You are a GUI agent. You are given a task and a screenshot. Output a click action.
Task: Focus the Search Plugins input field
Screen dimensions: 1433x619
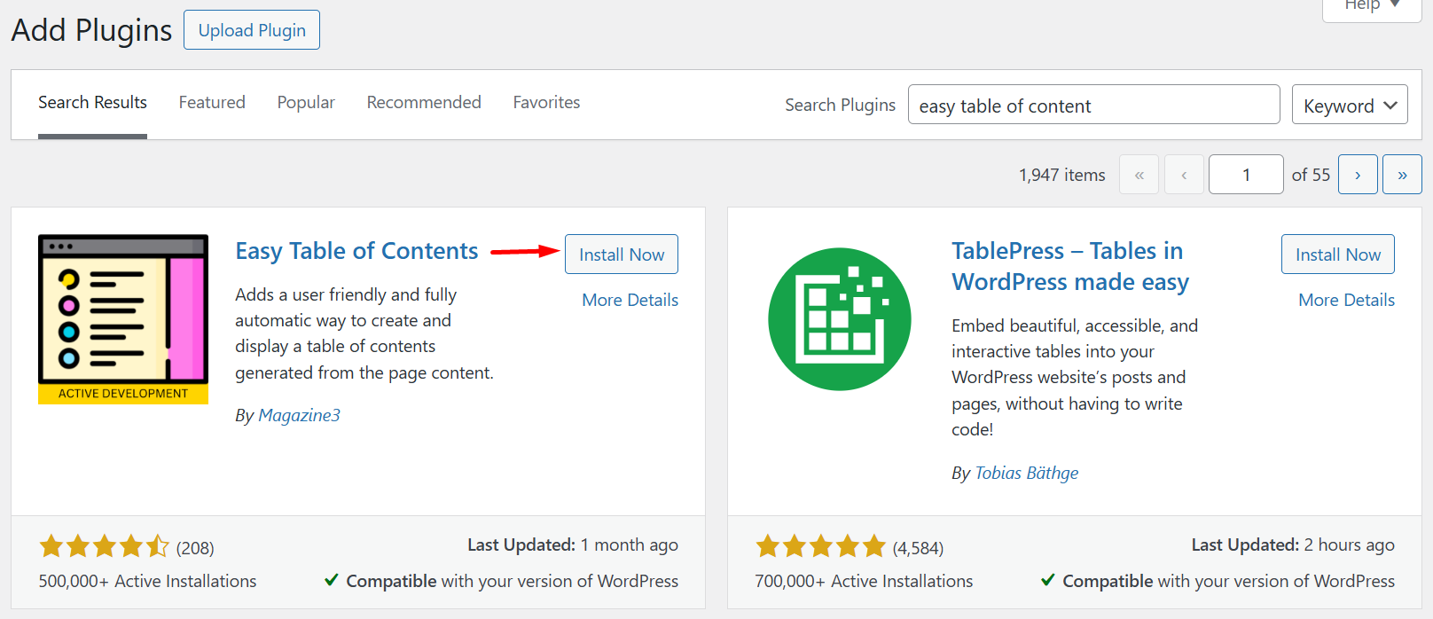tap(1094, 105)
